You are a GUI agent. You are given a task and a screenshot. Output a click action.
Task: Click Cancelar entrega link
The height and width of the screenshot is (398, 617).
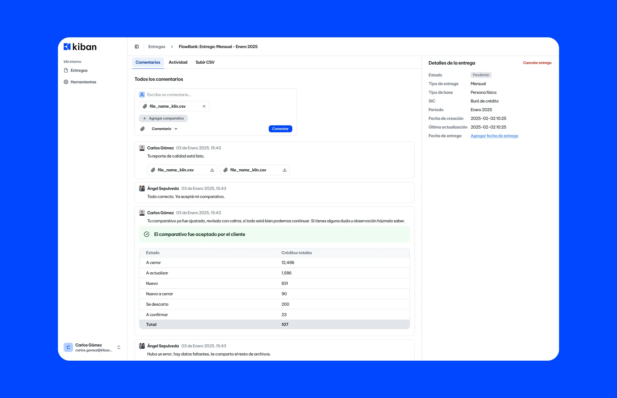537,63
